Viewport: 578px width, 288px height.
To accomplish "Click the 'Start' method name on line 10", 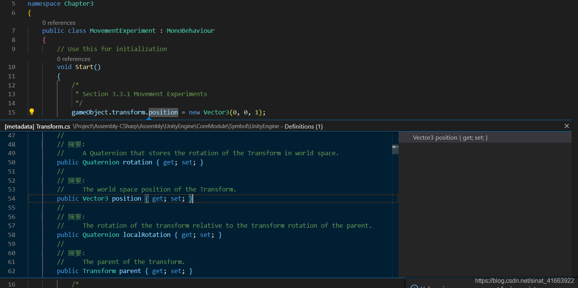I will 84,67.
